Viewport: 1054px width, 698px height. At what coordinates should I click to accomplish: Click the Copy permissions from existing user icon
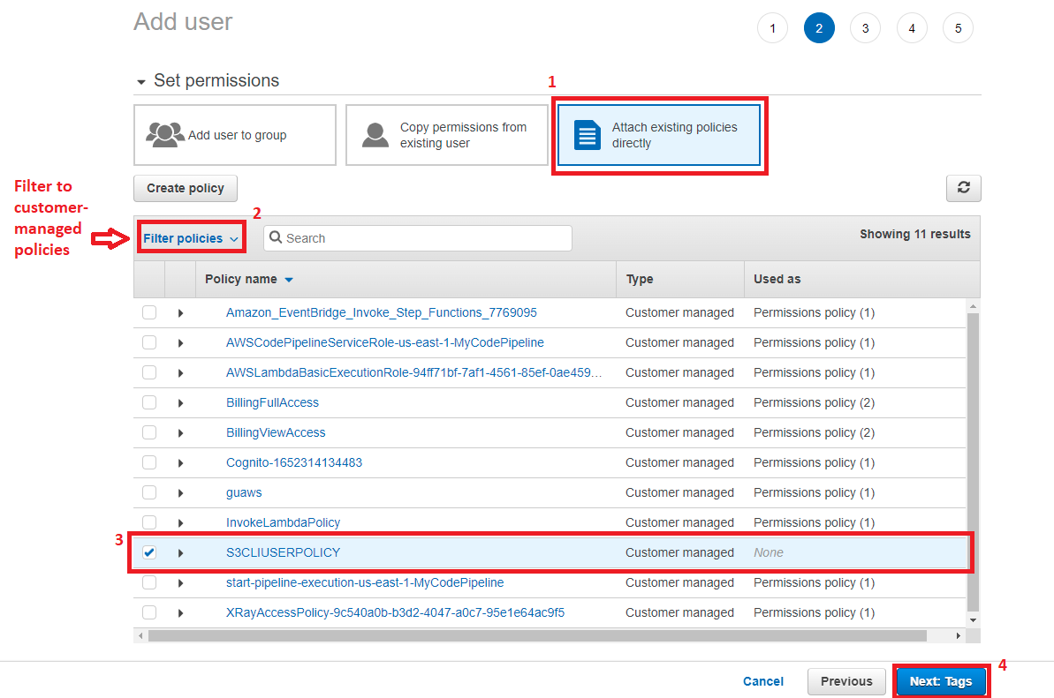pyautogui.click(x=375, y=135)
